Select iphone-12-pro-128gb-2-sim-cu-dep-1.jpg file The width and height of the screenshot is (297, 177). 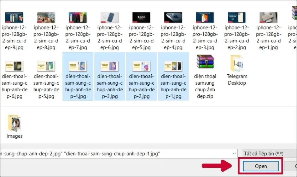click(x=269, y=17)
